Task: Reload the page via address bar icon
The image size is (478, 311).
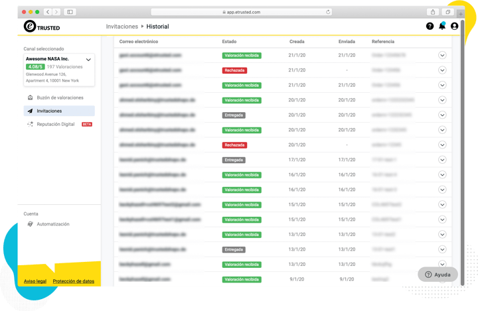Action: tap(328, 12)
